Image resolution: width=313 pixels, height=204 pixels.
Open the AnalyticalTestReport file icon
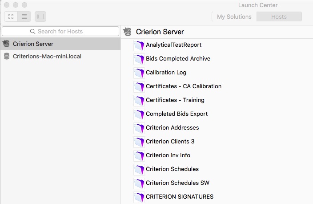click(139, 45)
